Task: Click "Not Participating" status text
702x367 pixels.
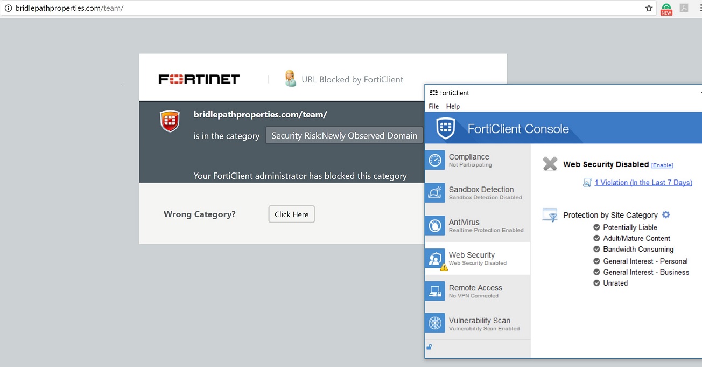Action: pyautogui.click(x=471, y=165)
